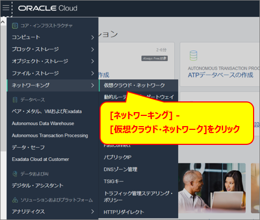
Task: Expand the アナリティクス submenu chevron
Action: point(93,211)
